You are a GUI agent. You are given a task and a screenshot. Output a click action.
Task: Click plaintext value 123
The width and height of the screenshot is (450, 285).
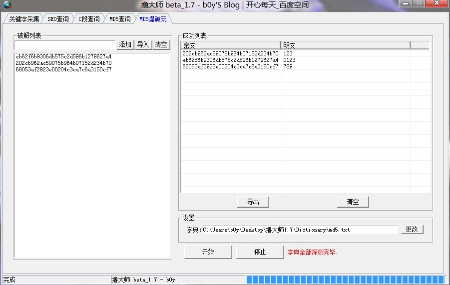pos(288,53)
